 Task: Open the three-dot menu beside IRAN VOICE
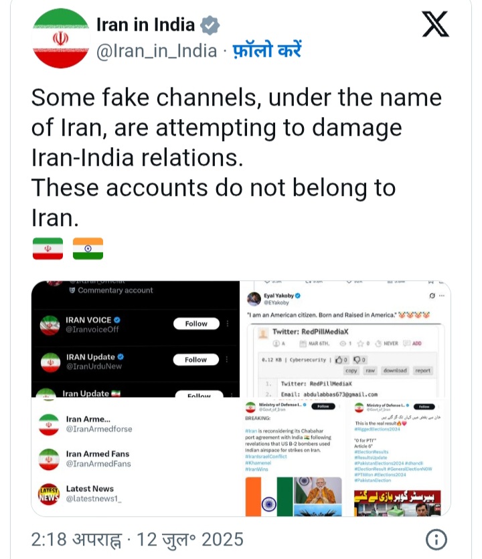(x=228, y=324)
